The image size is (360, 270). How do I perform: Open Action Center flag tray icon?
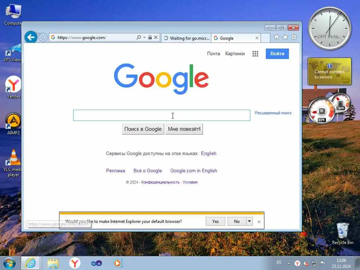(323, 263)
